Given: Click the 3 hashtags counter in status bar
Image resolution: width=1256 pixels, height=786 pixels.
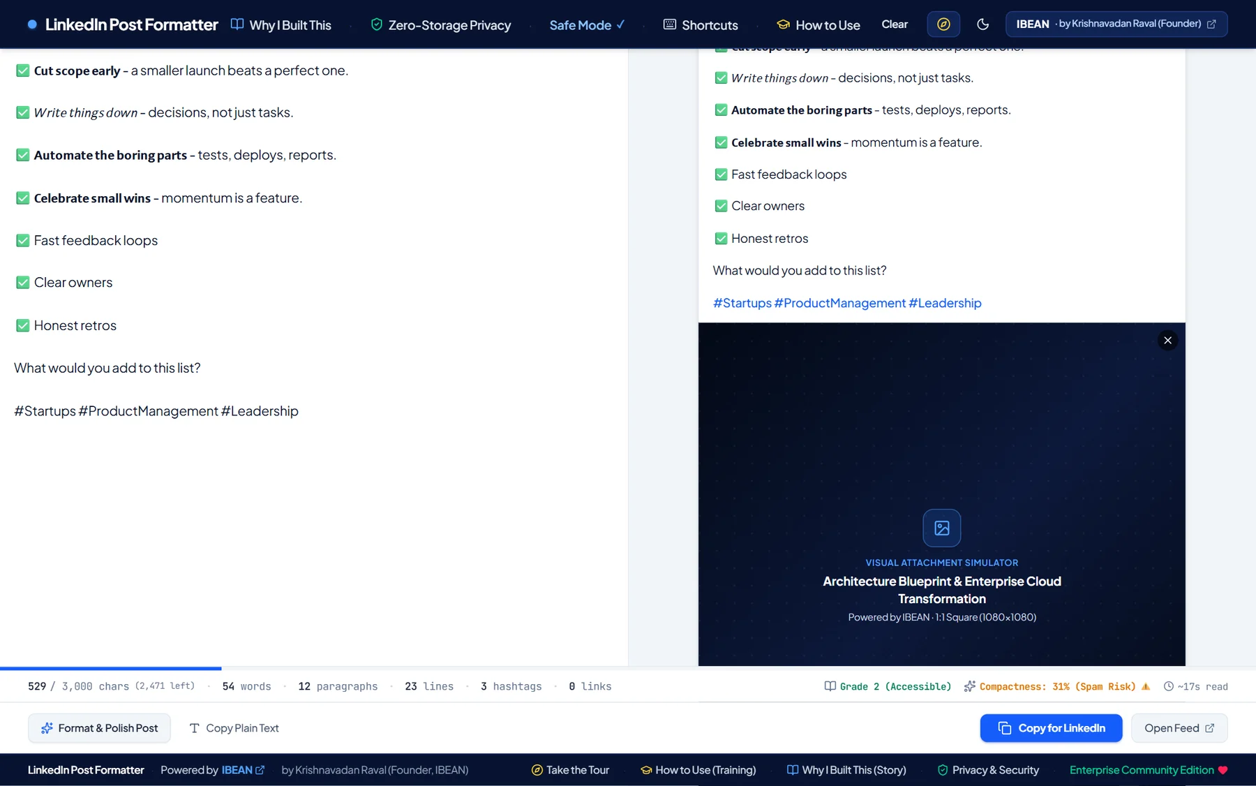Looking at the screenshot, I should [x=511, y=687].
